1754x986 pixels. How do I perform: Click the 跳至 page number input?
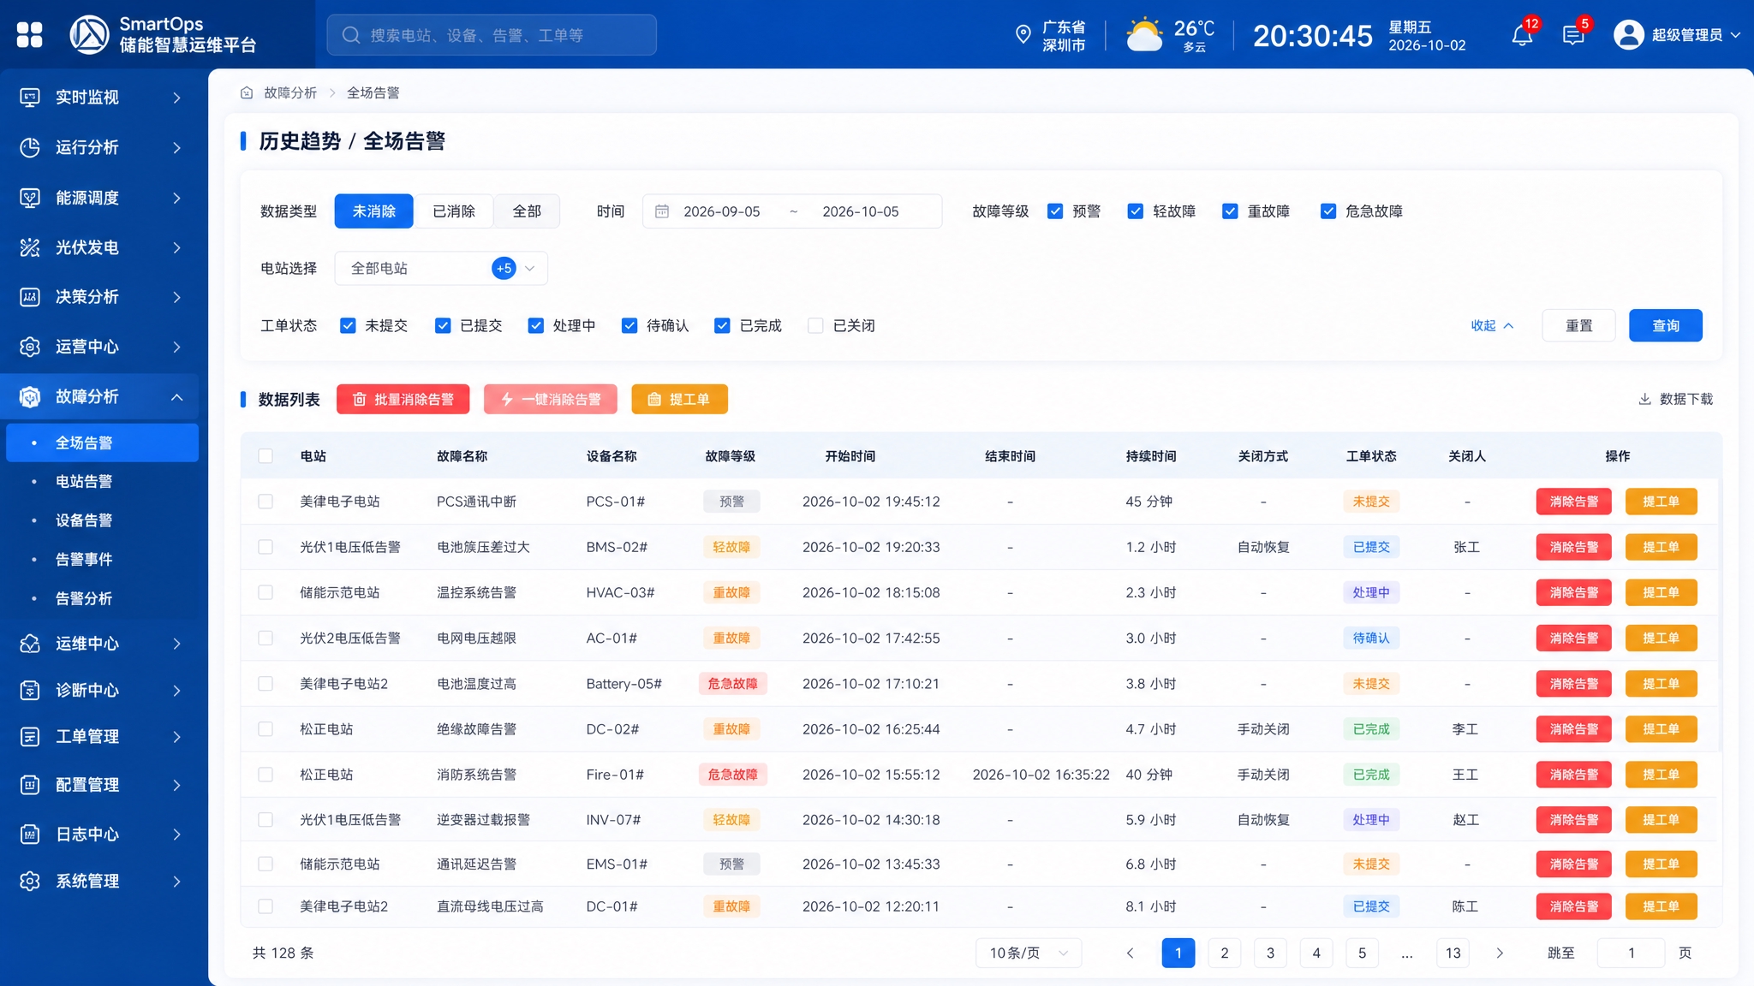pos(1631,953)
